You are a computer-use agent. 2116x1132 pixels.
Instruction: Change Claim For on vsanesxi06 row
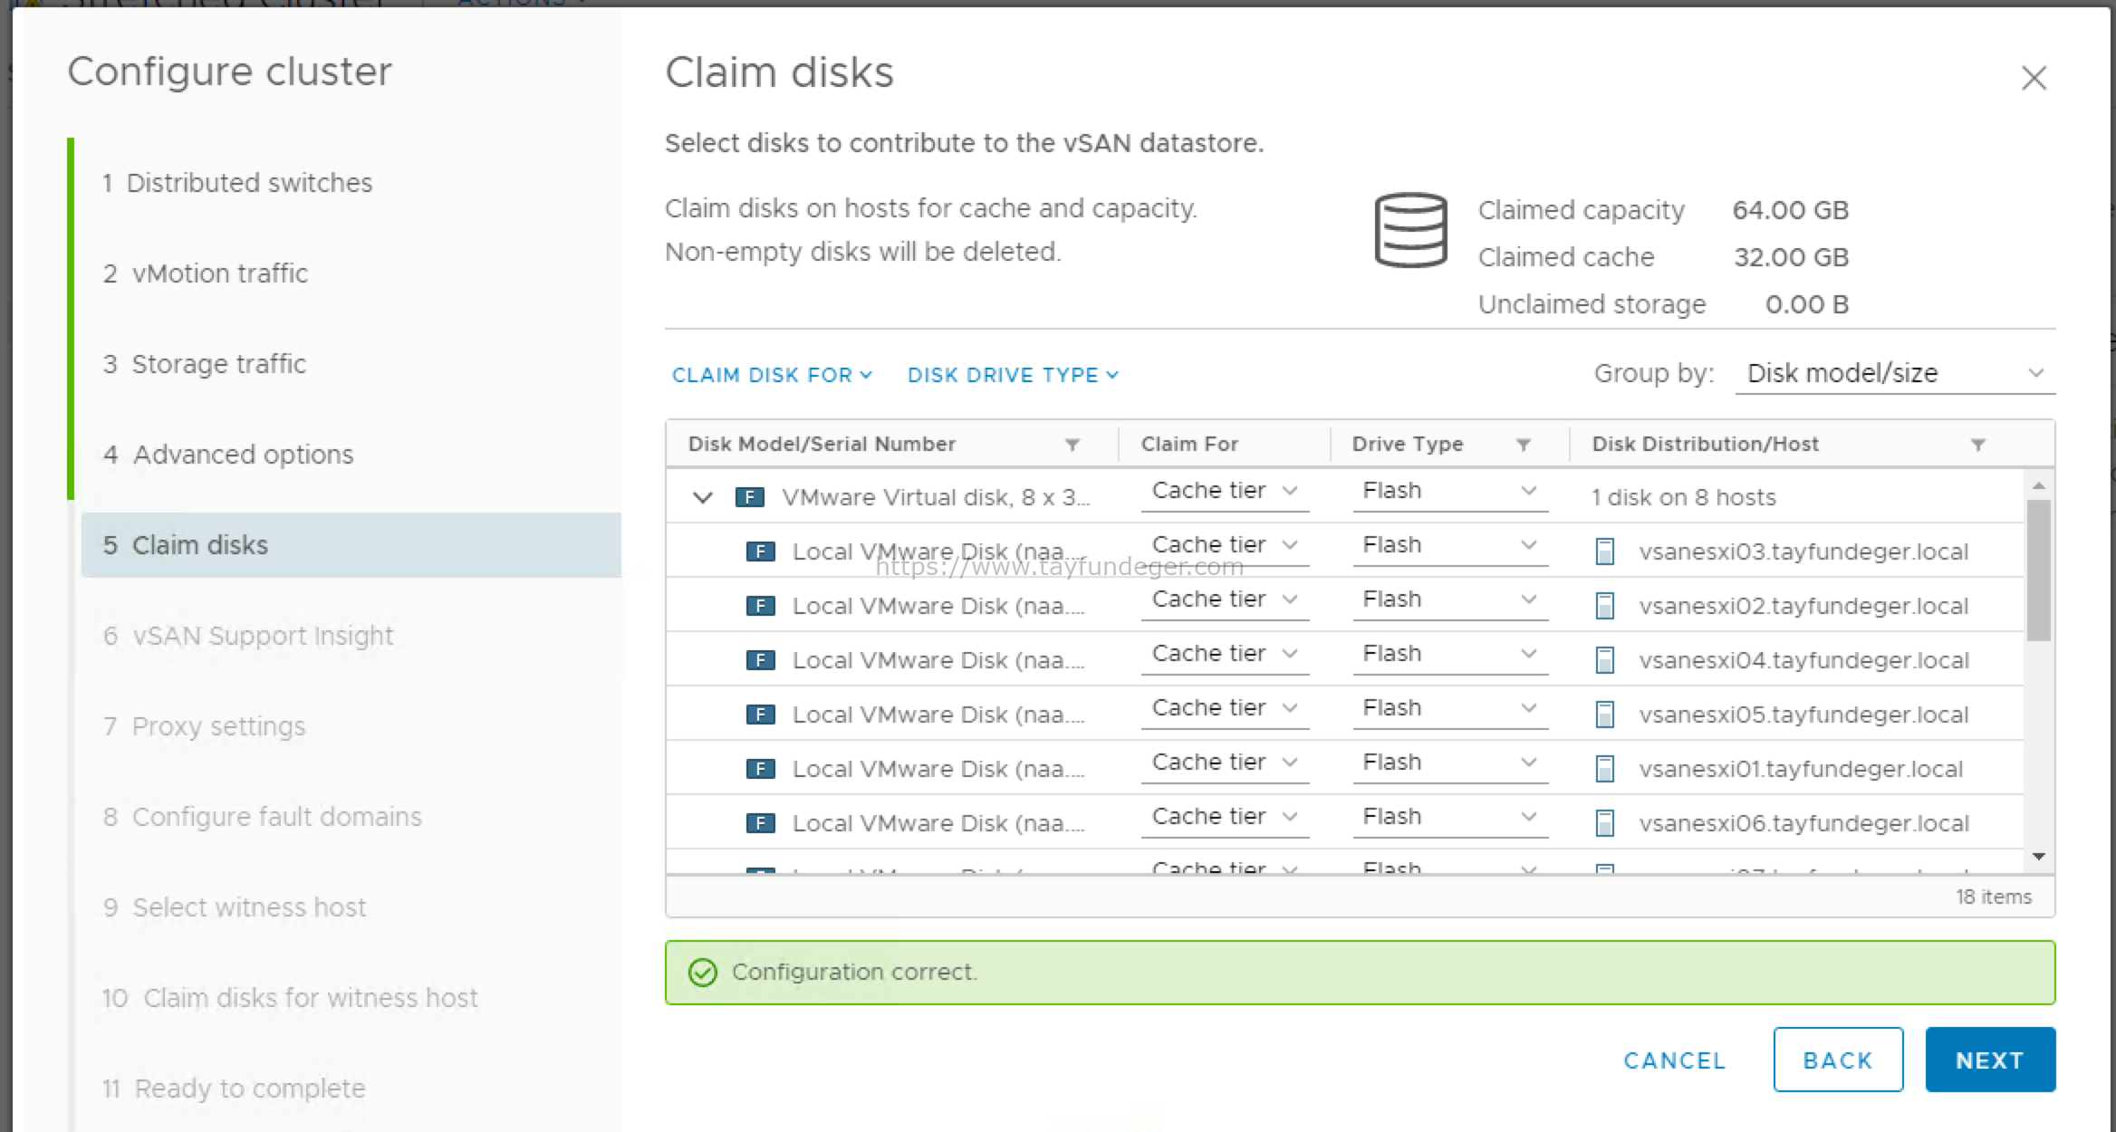[1225, 818]
